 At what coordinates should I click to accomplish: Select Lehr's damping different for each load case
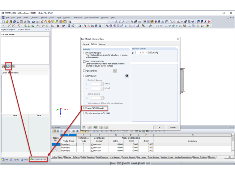click(x=87, y=103)
